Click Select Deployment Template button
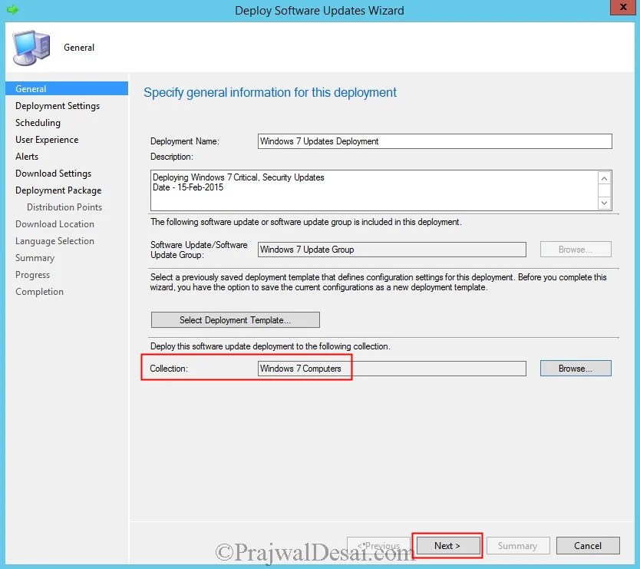The width and height of the screenshot is (640, 569). point(236,319)
